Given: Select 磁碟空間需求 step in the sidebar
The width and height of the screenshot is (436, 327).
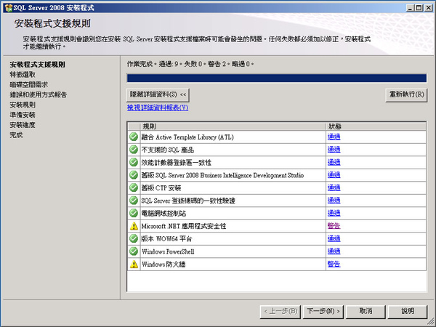Looking at the screenshot, I should point(29,85).
